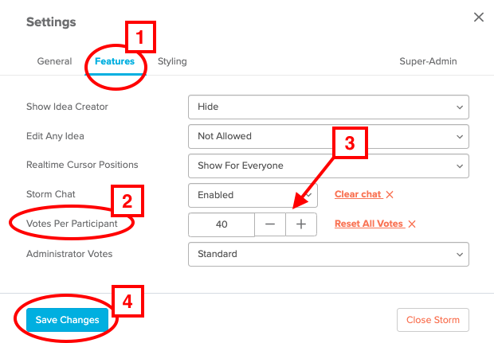This screenshot has height=343, width=494.
Task: Switch to the General tab
Action: (54, 61)
